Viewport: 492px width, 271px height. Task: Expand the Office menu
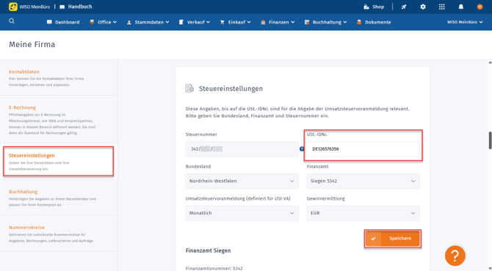(104, 22)
